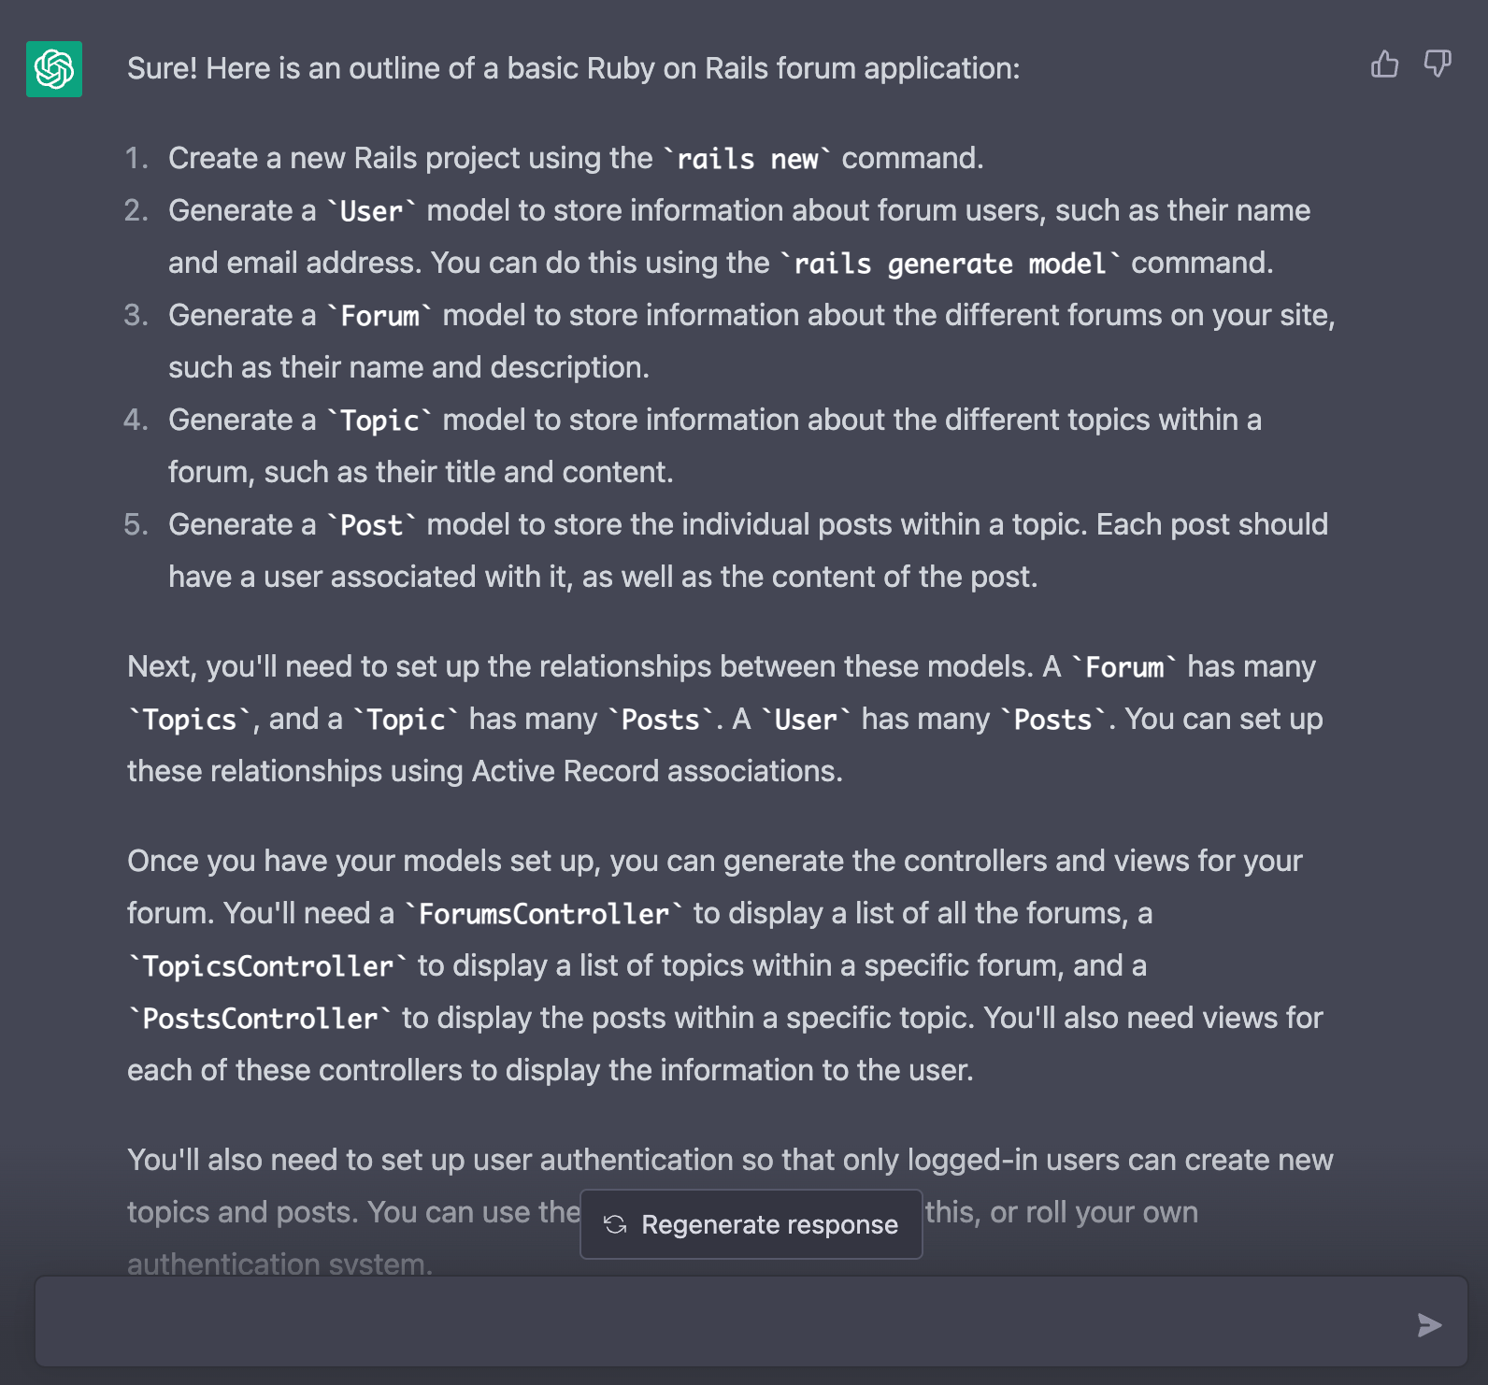Screen dimensions: 1488x1385
Task: Click the `rails generate model` code snippet
Action: pyautogui.click(x=950, y=264)
